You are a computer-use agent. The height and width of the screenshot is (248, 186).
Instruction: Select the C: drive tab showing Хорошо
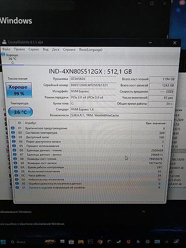[12, 59]
